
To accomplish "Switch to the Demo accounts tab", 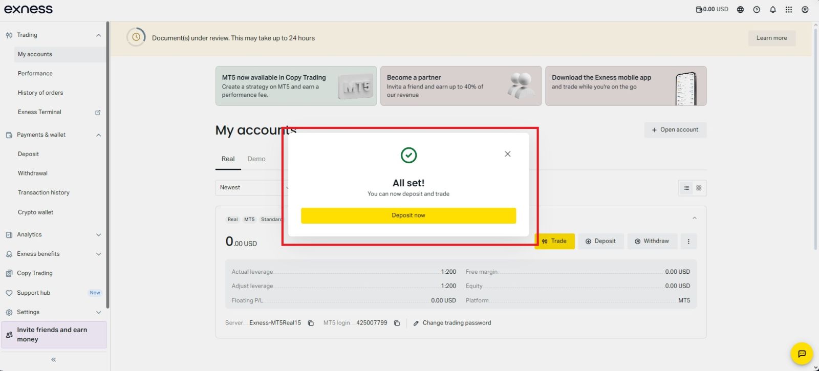I will 256,159.
